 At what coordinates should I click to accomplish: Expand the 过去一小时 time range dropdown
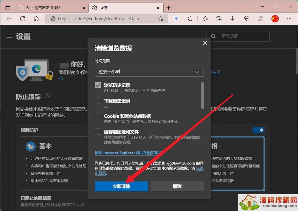point(149,72)
